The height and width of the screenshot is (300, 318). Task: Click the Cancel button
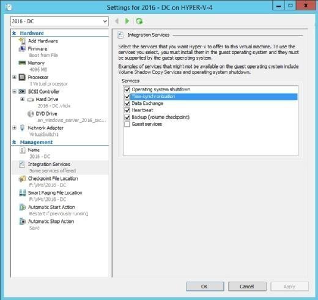247,287
